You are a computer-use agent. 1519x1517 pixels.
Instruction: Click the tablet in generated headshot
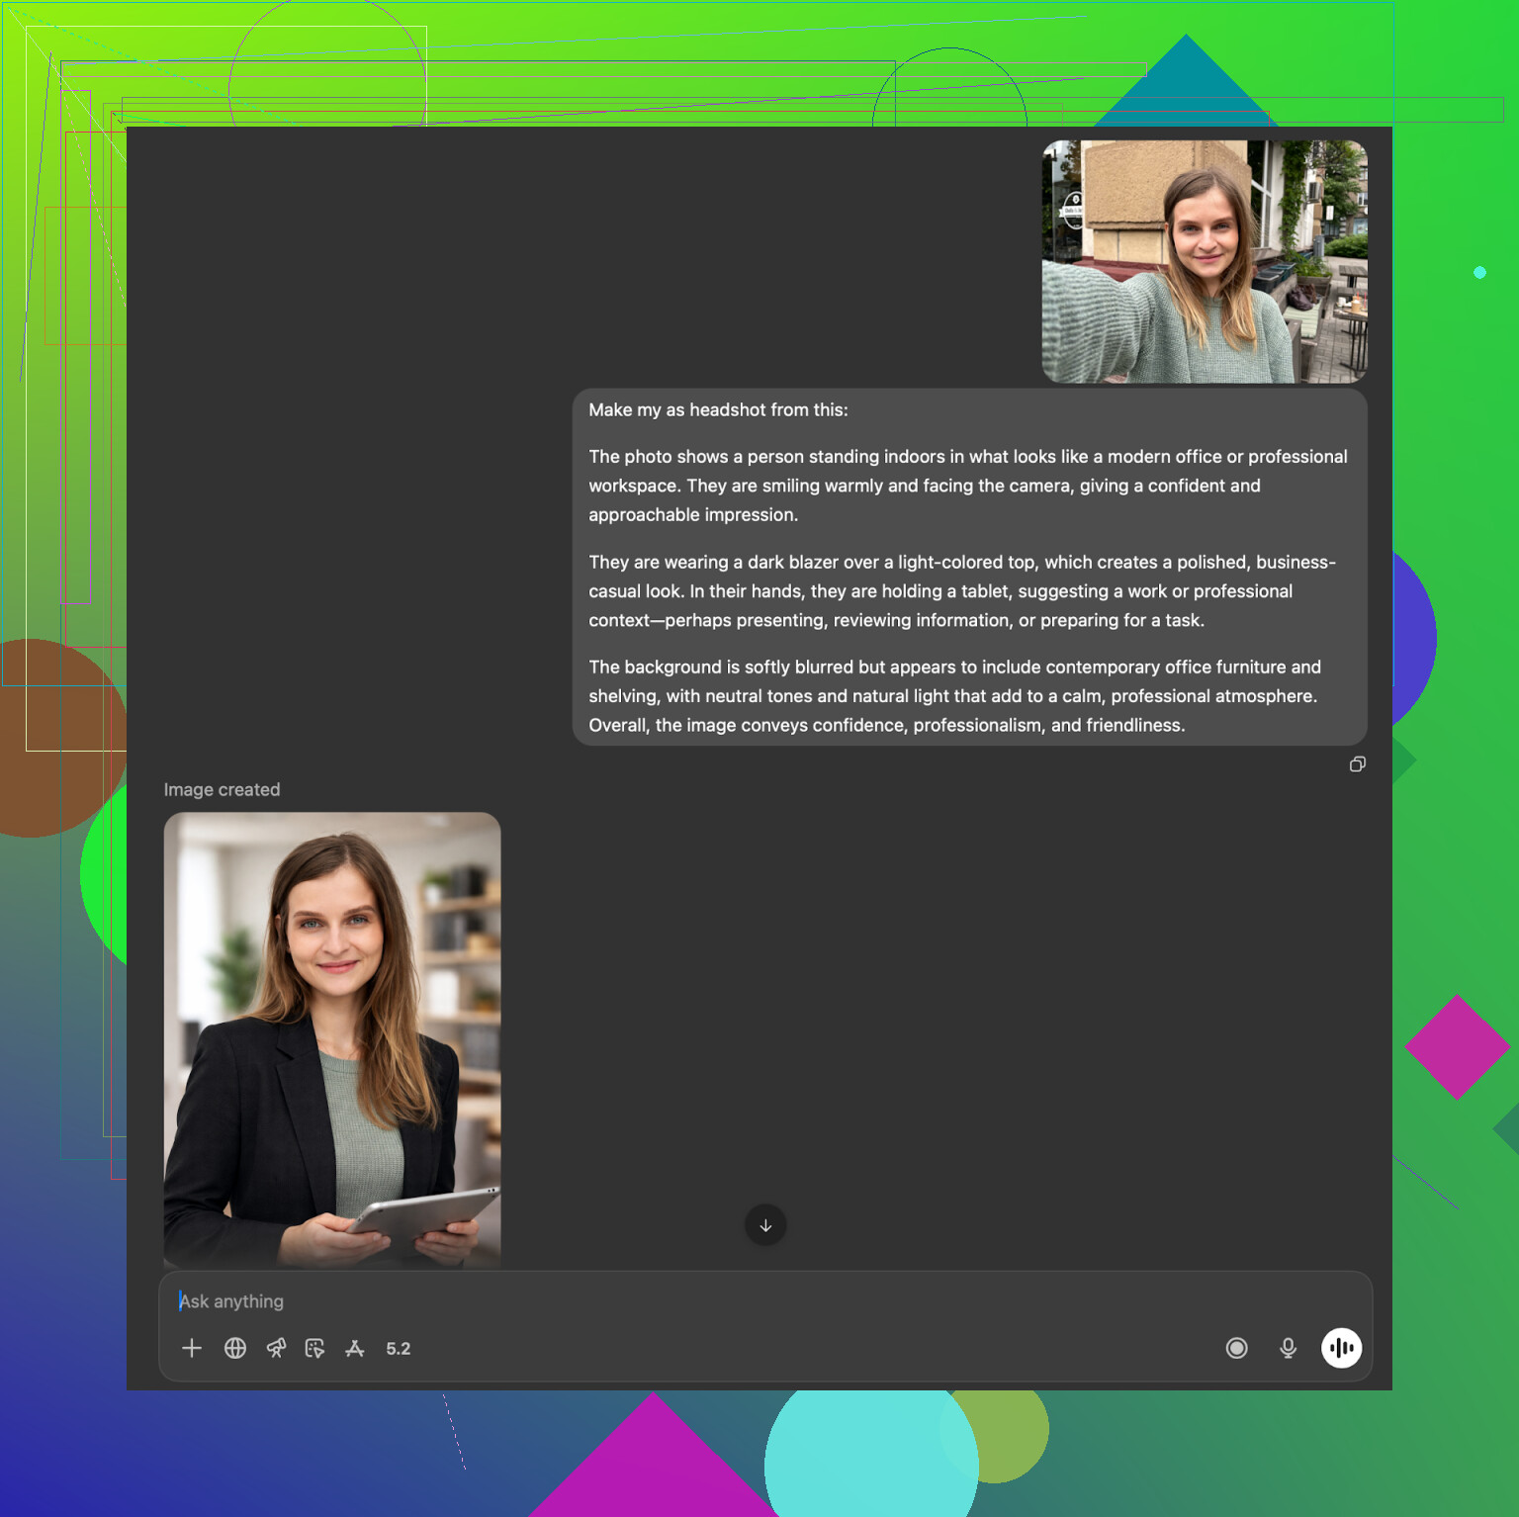pos(425,1216)
